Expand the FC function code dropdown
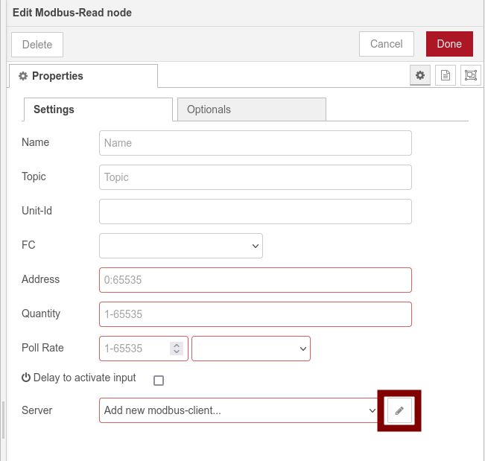 [x=181, y=245]
